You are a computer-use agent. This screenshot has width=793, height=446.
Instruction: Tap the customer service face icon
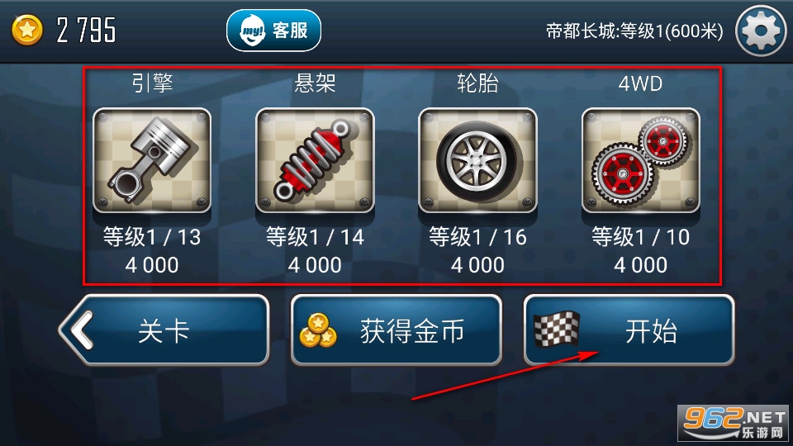point(253,31)
